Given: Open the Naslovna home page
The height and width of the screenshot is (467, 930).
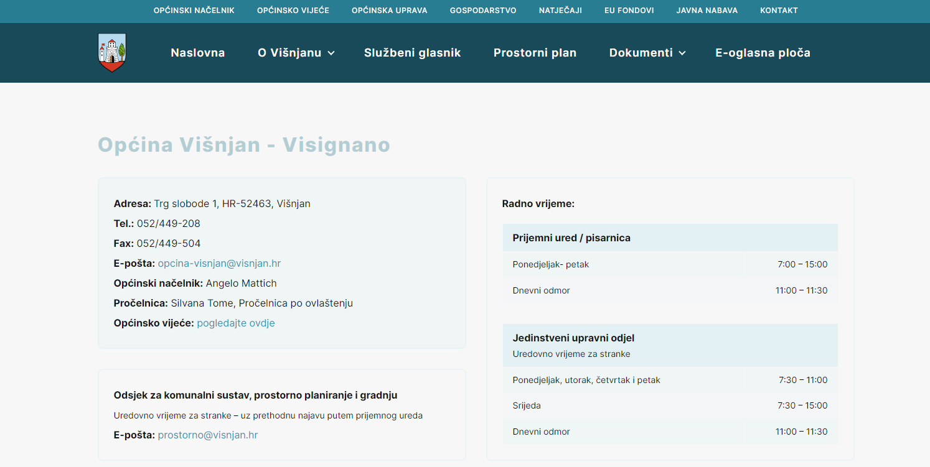Looking at the screenshot, I should pyautogui.click(x=197, y=53).
